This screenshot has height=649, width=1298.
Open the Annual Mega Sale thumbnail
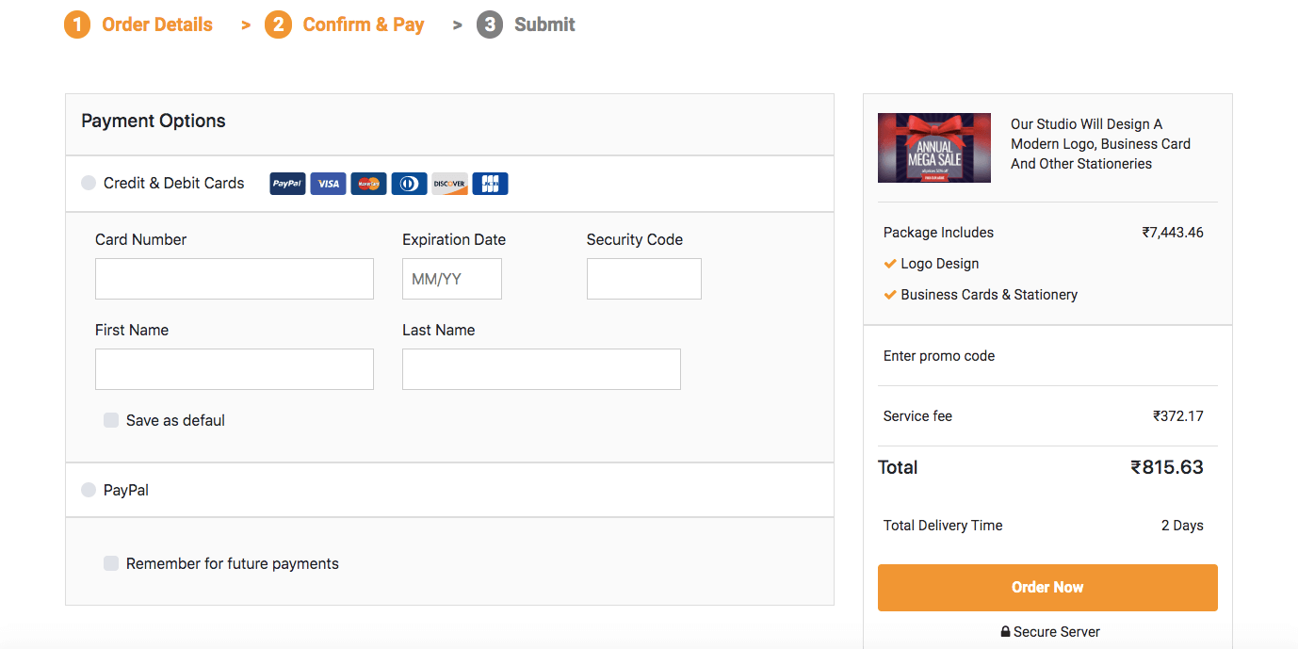934,148
